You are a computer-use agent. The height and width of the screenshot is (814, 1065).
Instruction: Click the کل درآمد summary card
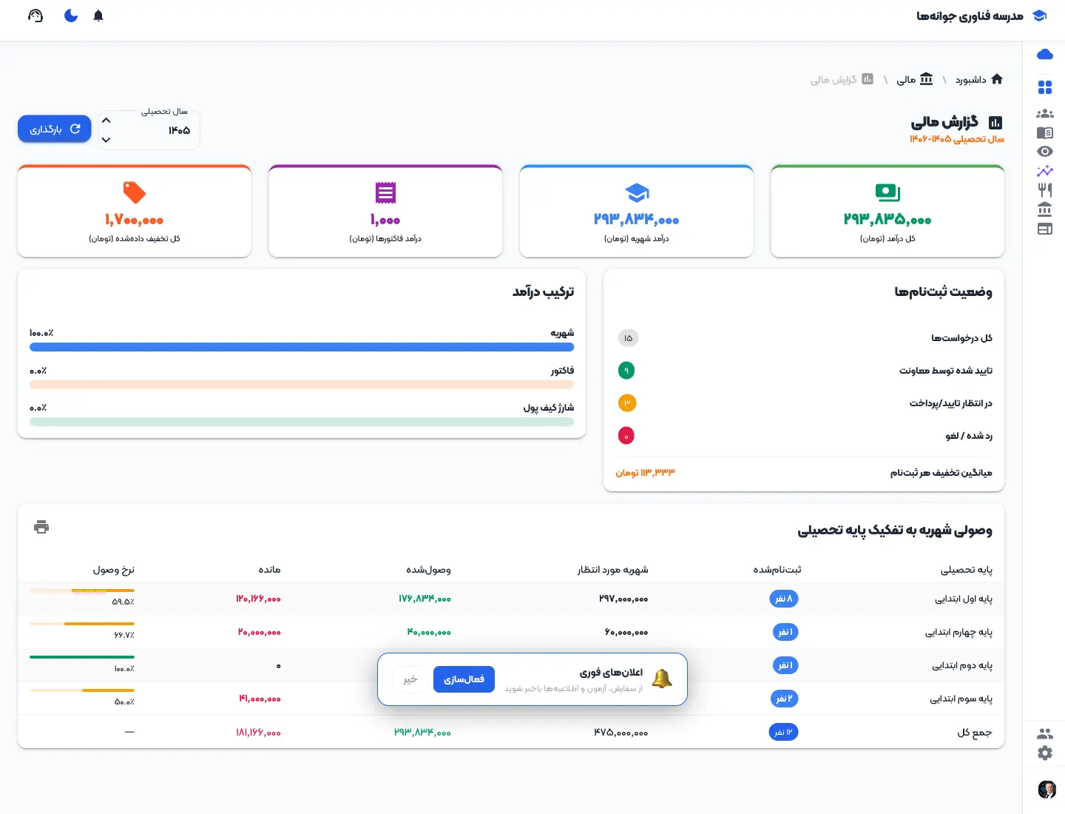pyautogui.click(x=887, y=211)
